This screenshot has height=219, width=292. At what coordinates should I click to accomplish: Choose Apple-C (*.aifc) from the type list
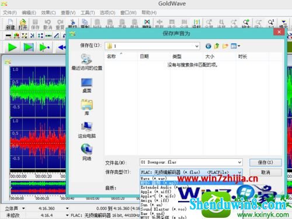[x=158, y=196]
